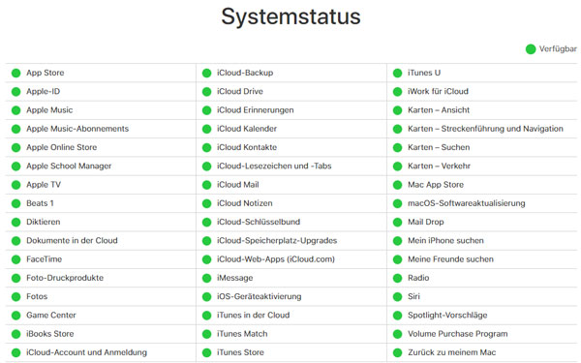Click the iCloud-Speicherplatz-Upgrades text
The image size is (581, 363).
click(x=277, y=240)
